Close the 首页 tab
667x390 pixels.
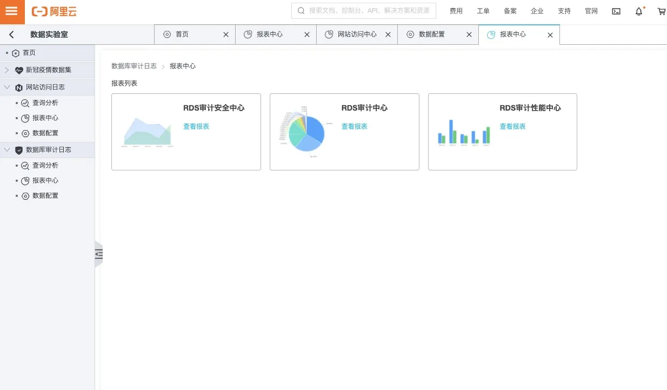point(226,35)
